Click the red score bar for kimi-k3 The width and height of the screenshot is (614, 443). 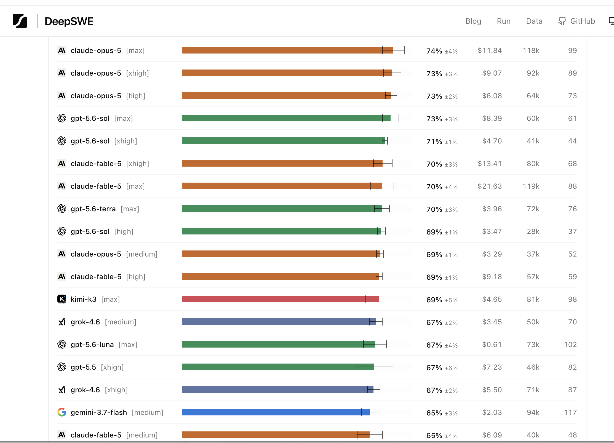(280, 299)
